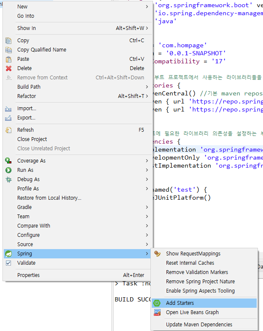263x331 pixels.
Task: Select Remove Spring Project Nature
Action: tap(204, 282)
